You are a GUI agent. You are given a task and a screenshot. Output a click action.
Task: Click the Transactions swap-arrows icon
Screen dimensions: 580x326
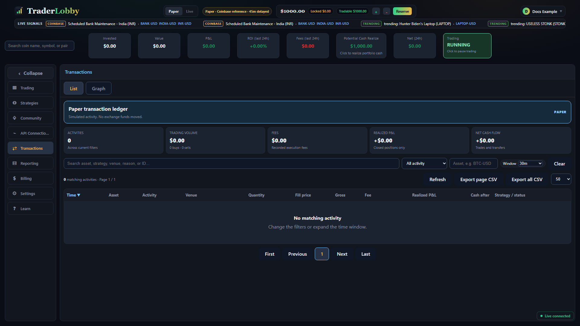pos(14,148)
